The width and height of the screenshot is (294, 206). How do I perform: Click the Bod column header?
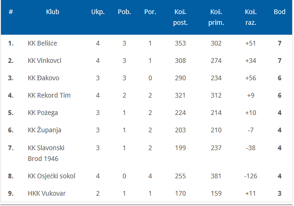coord(279,12)
